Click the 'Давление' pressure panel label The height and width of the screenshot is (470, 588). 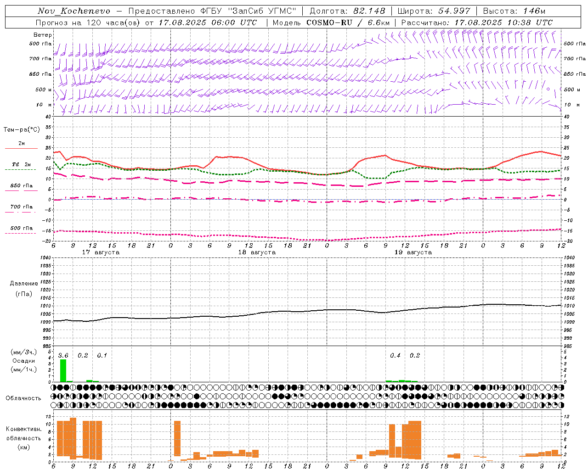click(x=24, y=284)
